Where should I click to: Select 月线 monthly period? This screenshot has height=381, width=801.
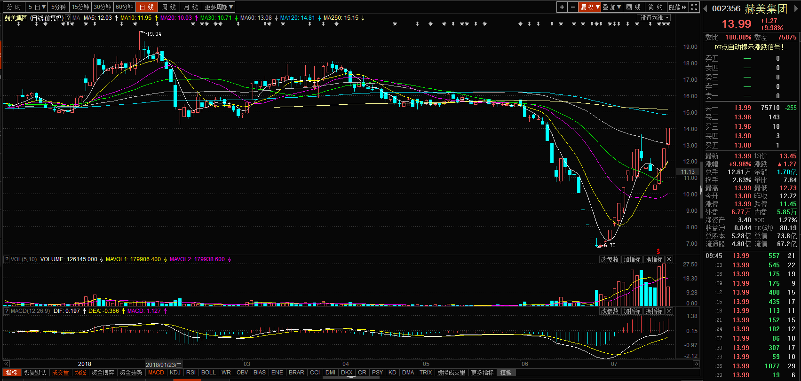tap(191, 7)
